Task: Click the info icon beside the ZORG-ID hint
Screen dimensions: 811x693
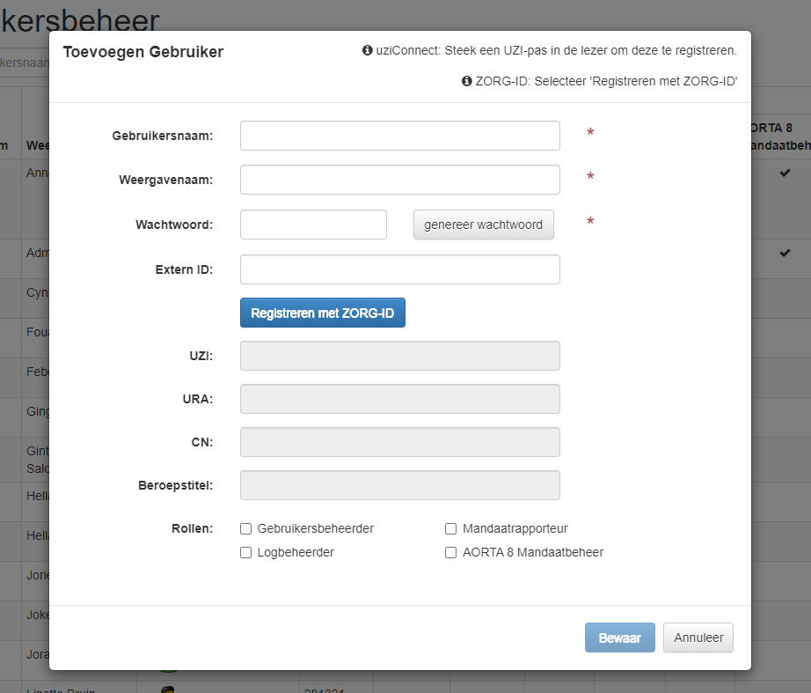Action: point(467,81)
